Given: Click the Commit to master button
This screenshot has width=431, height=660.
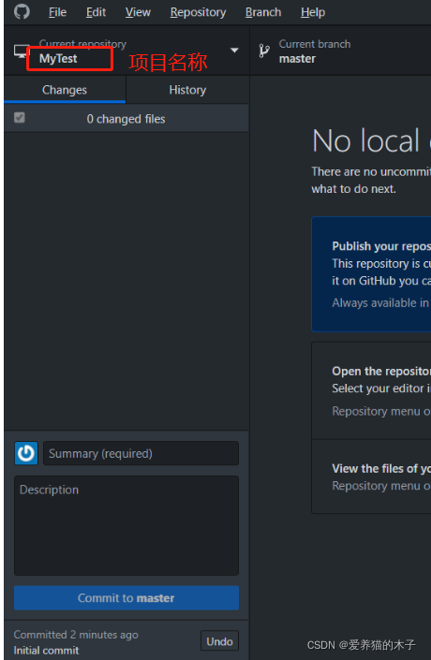Looking at the screenshot, I should point(126,597).
